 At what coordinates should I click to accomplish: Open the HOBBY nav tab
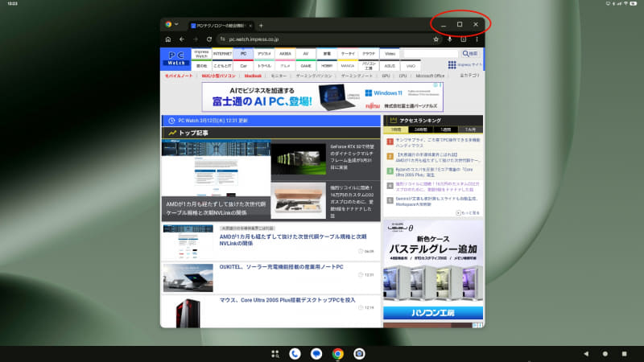click(327, 66)
